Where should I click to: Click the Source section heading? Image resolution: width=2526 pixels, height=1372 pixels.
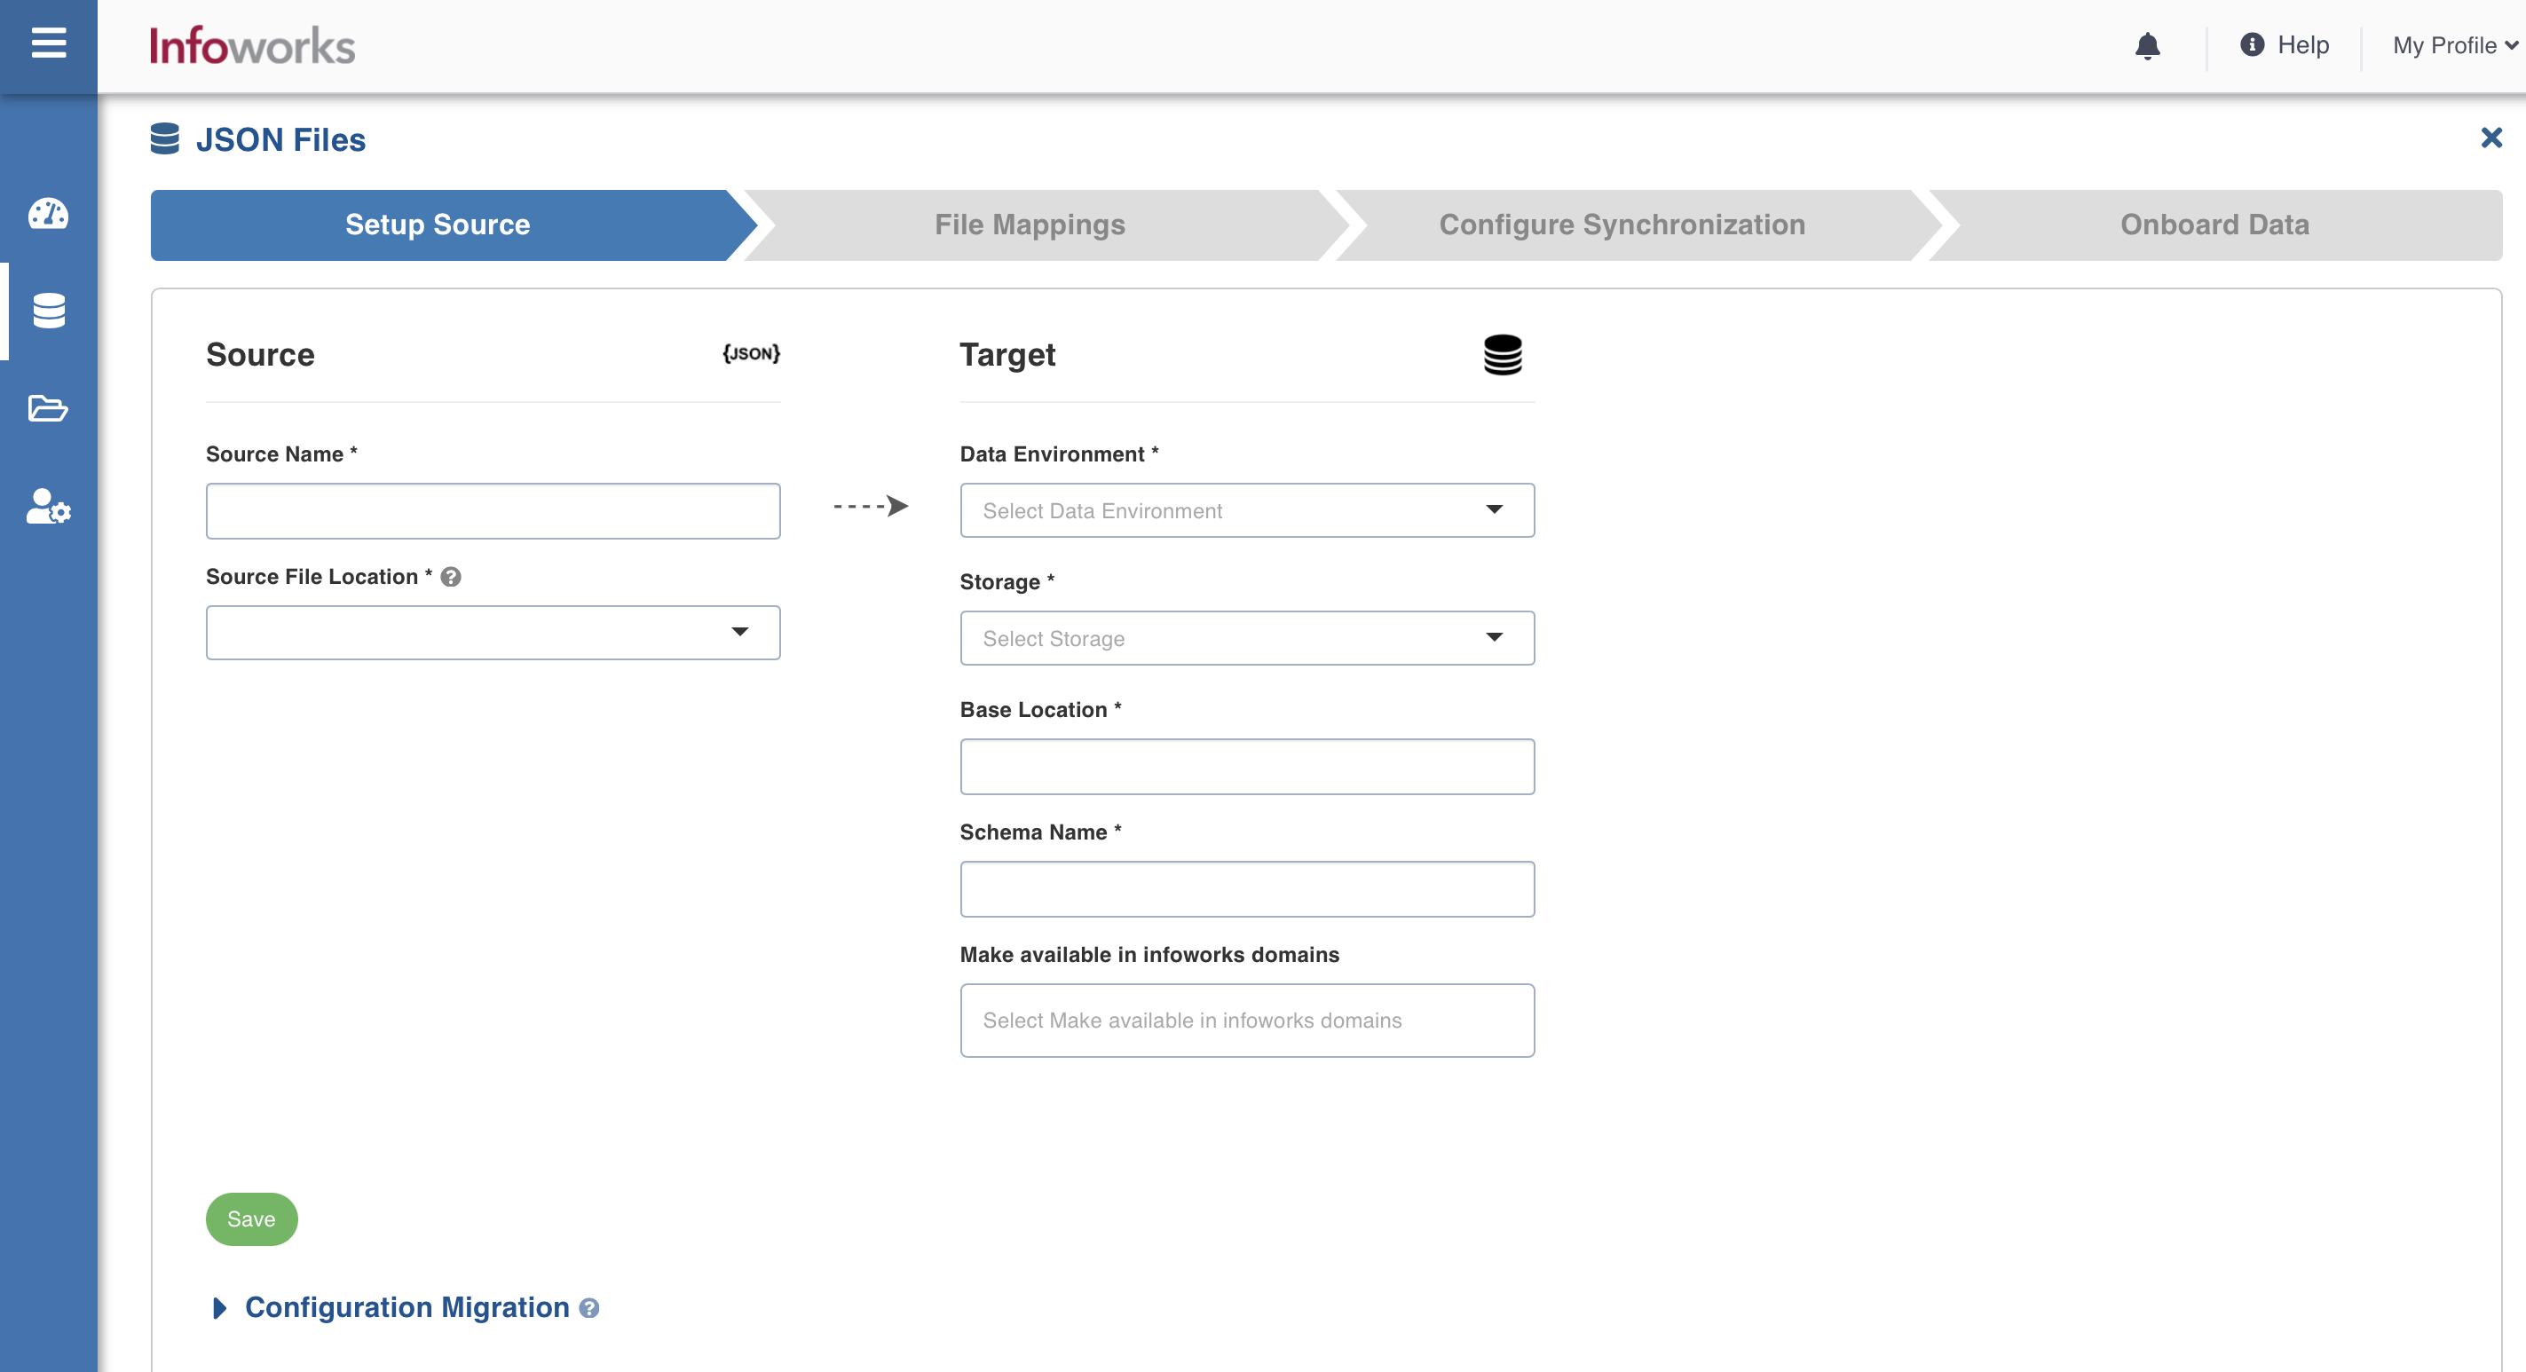tap(260, 354)
